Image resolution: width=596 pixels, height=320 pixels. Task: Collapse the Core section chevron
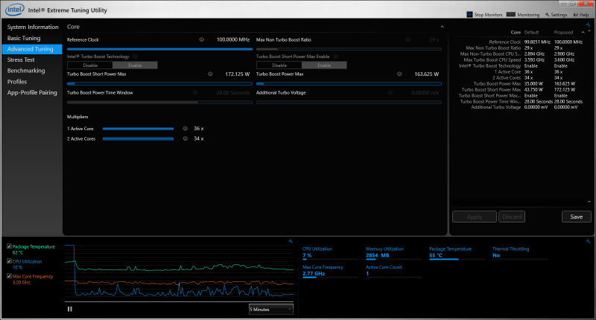coord(442,27)
